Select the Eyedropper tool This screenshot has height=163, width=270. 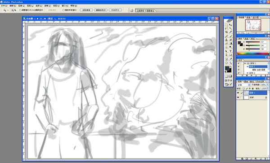(x=230, y=59)
